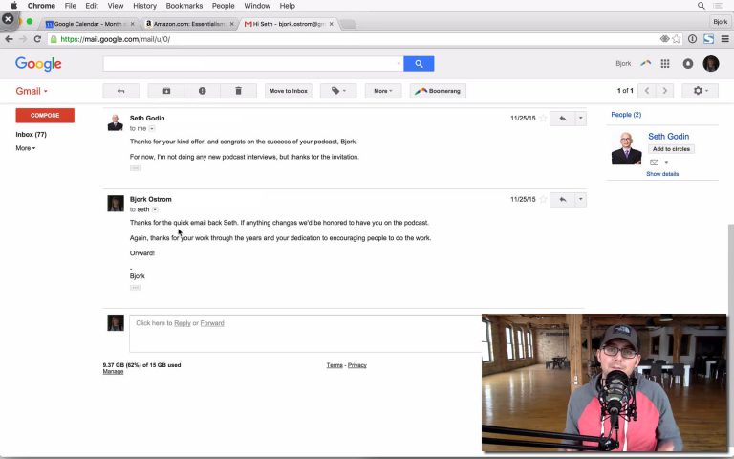Click Show details link in people panel

click(x=662, y=174)
